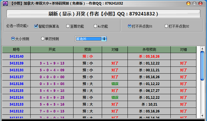Viewport: 207px width, 121px height.
Task: Click draw result 7 + 8 + 0 = 15 in row 3413132
Action: pos(52,111)
